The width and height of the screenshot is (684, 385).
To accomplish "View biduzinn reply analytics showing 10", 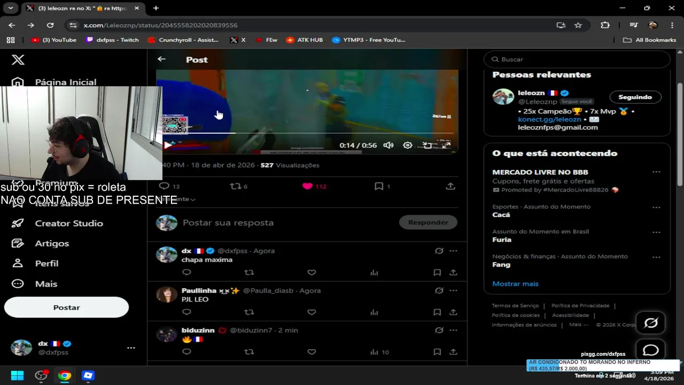I will 379,352.
